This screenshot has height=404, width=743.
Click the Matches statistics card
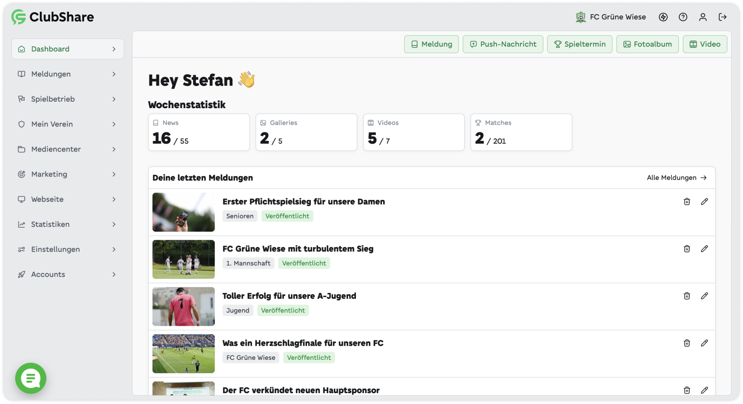point(521,132)
